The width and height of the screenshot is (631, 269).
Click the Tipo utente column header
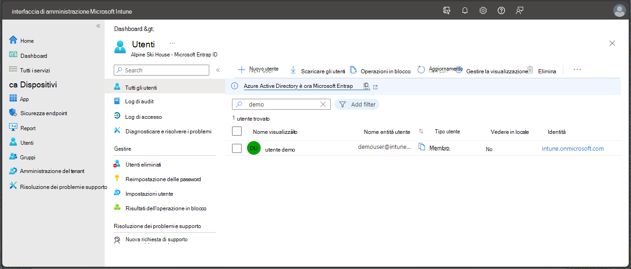[x=447, y=132]
